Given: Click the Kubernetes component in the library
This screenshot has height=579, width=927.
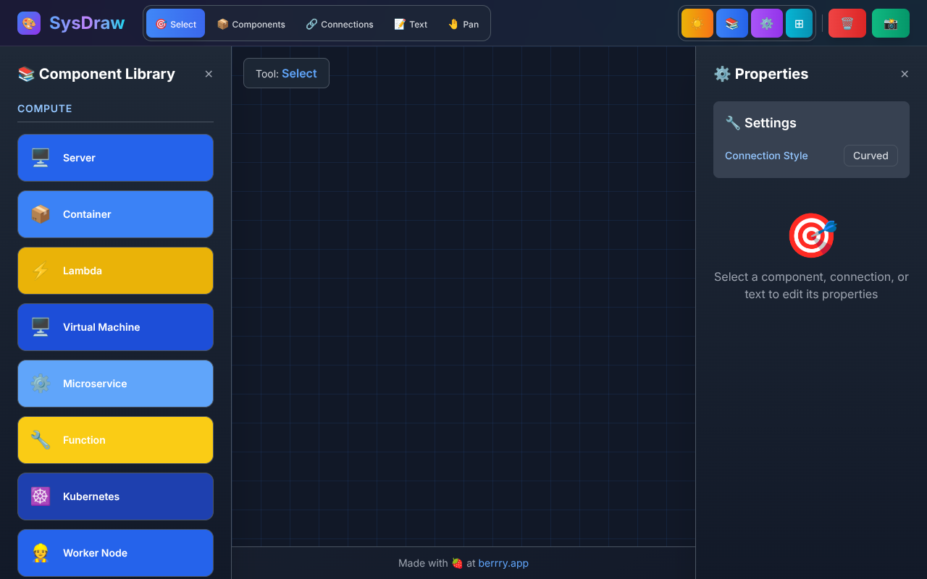Looking at the screenshot, I should [115, 496].
